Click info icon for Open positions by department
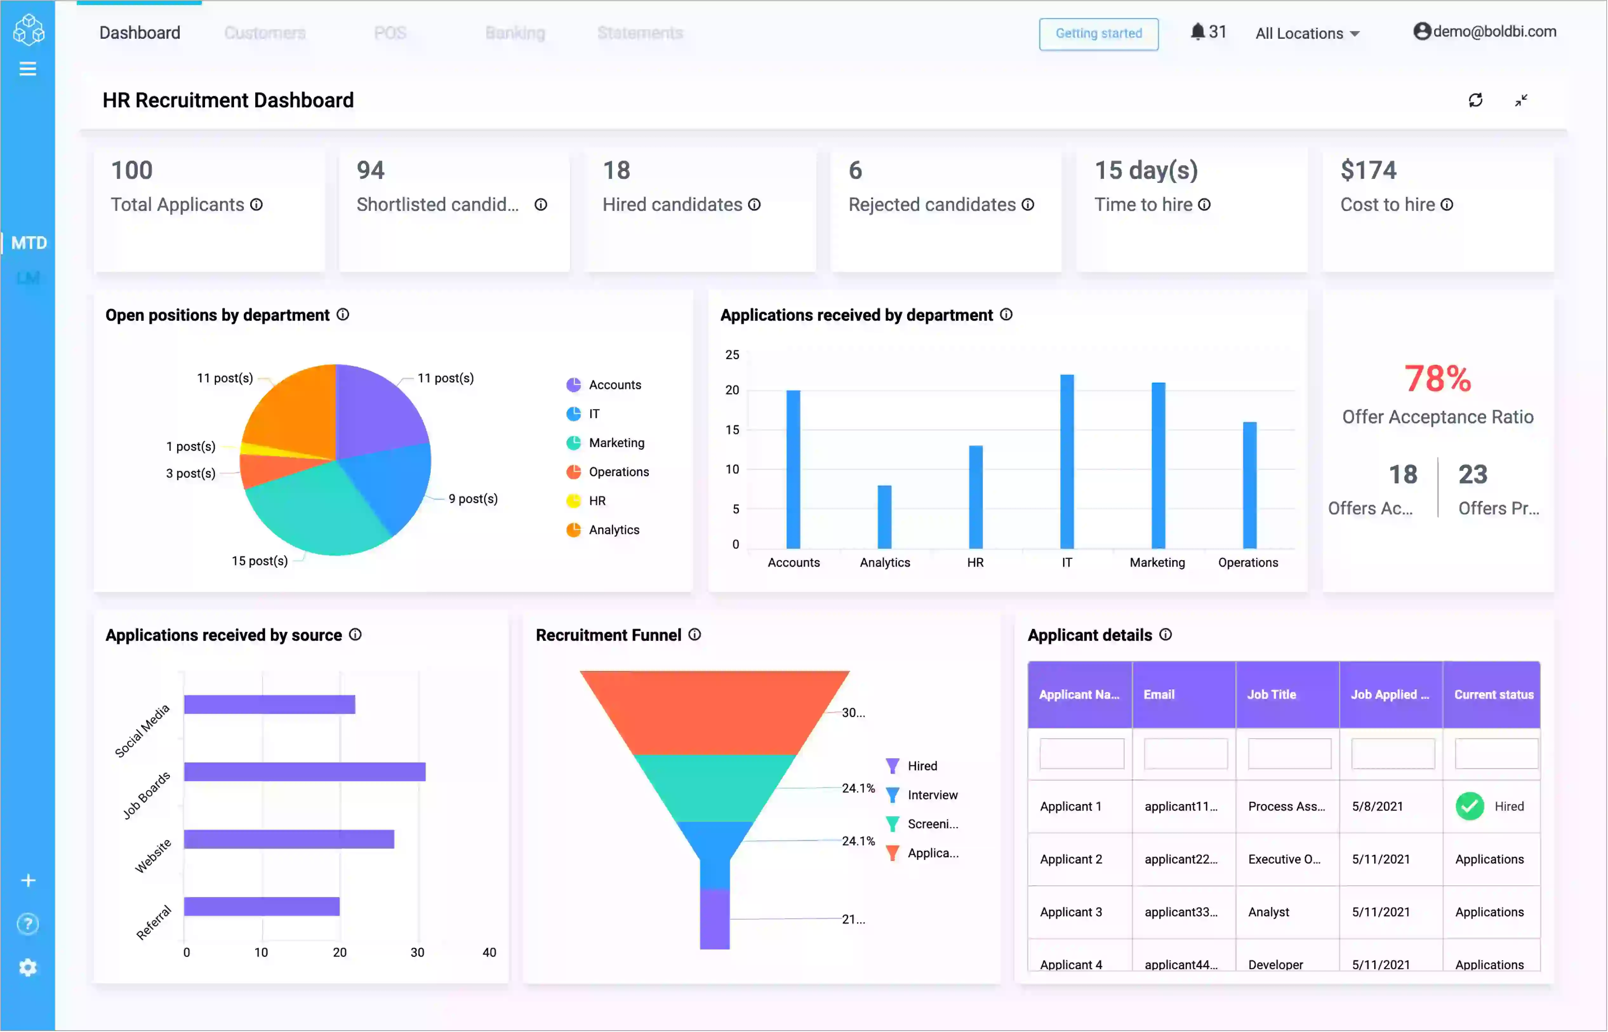1608x1032 pixels. (343, 315)
